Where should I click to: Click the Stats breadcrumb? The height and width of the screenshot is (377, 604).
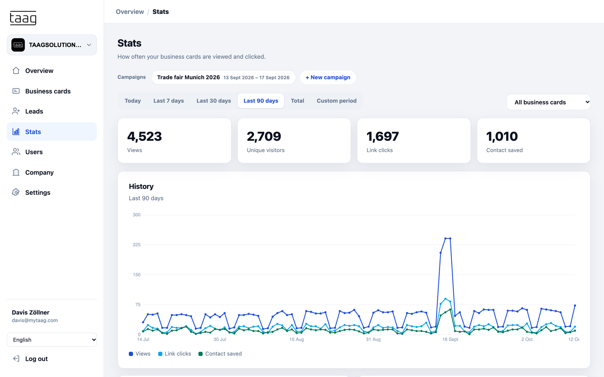pyautogui.click(x=160, y=12)
